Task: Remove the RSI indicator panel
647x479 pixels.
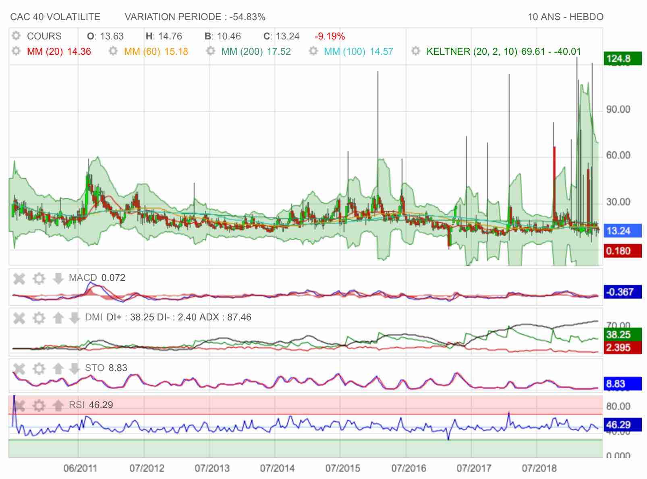Action: point(19,405)
